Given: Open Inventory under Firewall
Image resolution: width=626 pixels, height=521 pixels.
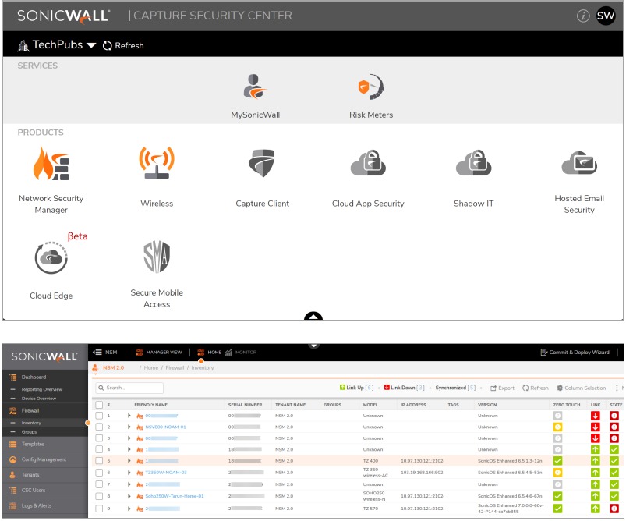Looking at the screenshot, I should (31, 423).
